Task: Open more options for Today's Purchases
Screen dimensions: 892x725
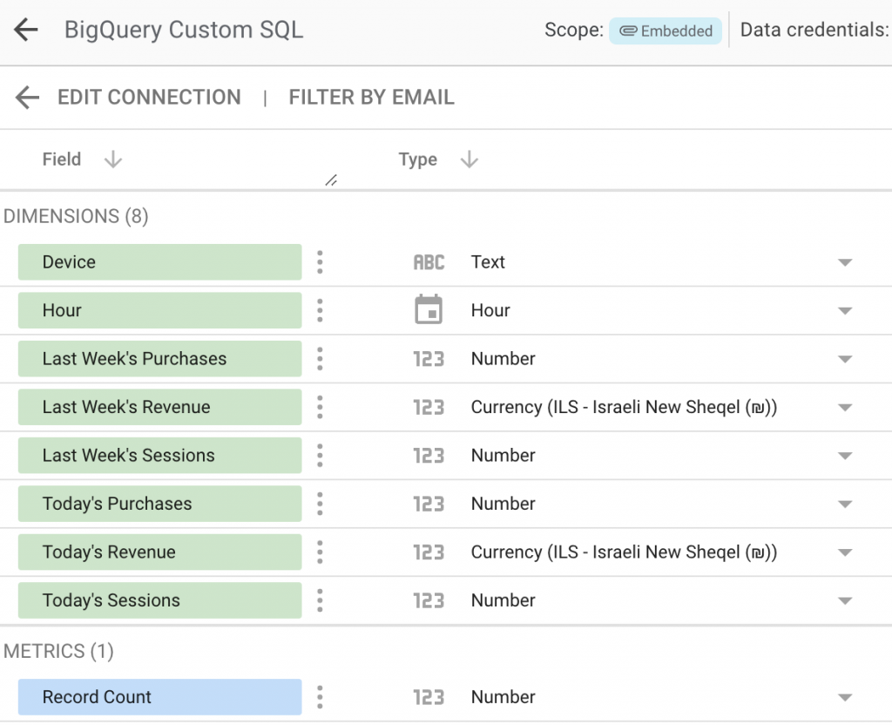Action: coord(320,505)
